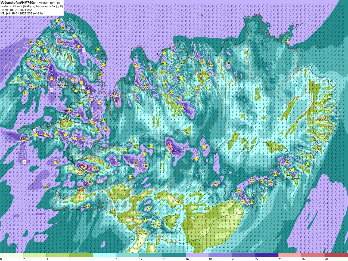The width and height of the screenshot is (348, 261).
Task: Click the legend tick value '22'
Action: point(257,259)
